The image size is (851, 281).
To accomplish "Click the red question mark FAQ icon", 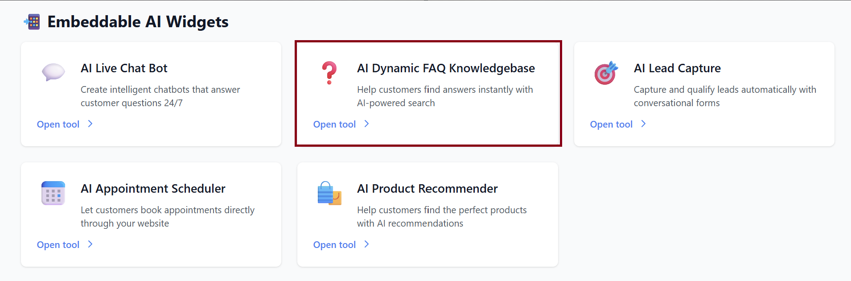I will coord(329,73).
